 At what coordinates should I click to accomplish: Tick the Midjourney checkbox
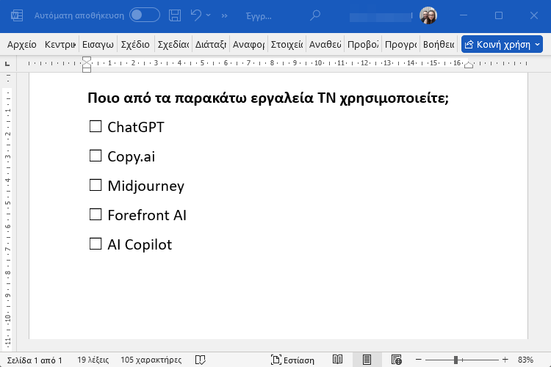[x=96, y=185]
